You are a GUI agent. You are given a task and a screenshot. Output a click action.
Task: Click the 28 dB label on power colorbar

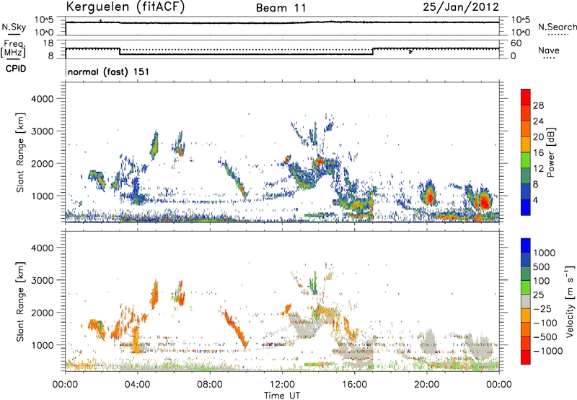(538, 105)
